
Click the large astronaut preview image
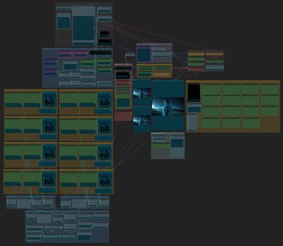[168, 106]
